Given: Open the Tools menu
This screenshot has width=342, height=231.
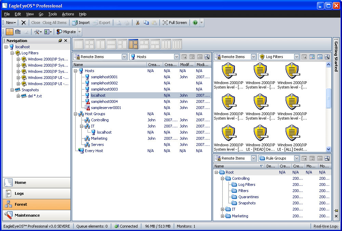Looking at the screenshot, I should (x=53, y=14).
